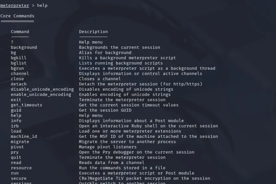Image resolution: width=276 pixels, height=184 pixels.
Task: Click the bgkill command in the list
Action: pyautogui.click(x=19, y=58)
